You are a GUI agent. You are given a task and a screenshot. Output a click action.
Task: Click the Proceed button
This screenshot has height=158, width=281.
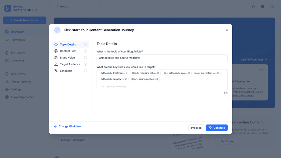point(196,128)
